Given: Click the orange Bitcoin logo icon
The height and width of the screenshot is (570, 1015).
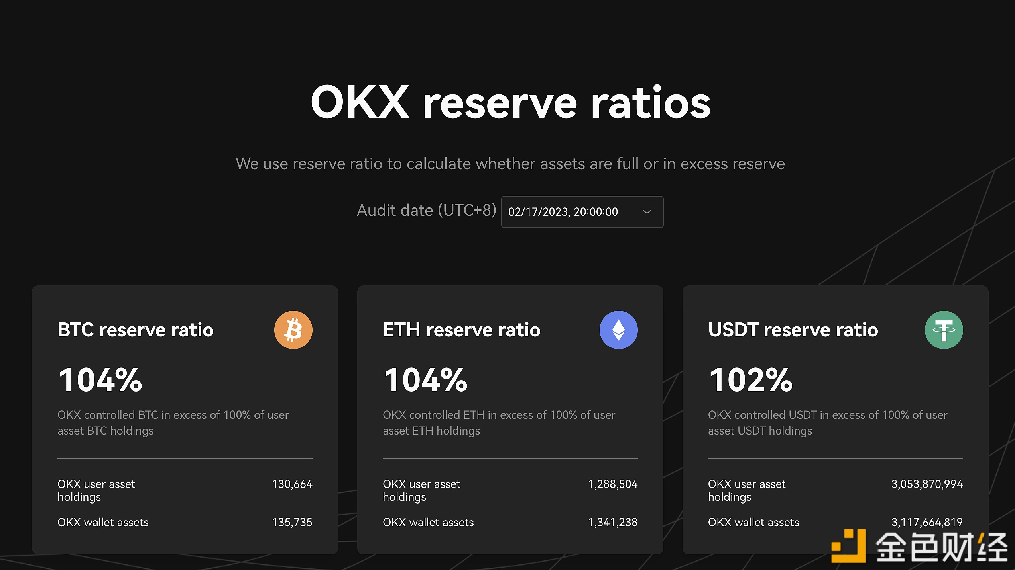Looking at the screenshot, I should 293,330.
